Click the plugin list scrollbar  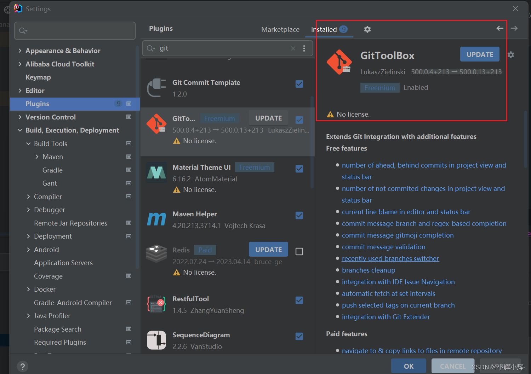coord(312,141)
